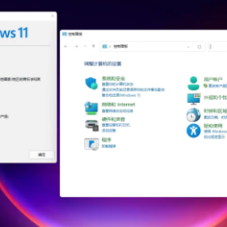Open Clock and Region globe clock icon
The image size is (227, 227).
(x=194, y=115)
